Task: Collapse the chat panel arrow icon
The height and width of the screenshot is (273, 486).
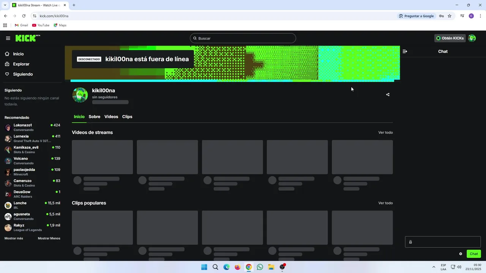Action: (405, 51)
